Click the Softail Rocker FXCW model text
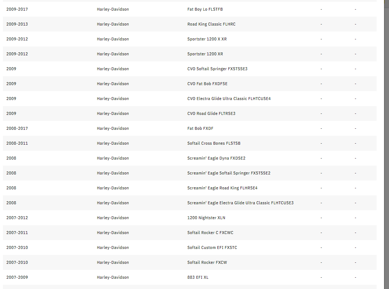The height and width of the screenshot is (289, 389). pyautogui.click(x=207, y=262)
